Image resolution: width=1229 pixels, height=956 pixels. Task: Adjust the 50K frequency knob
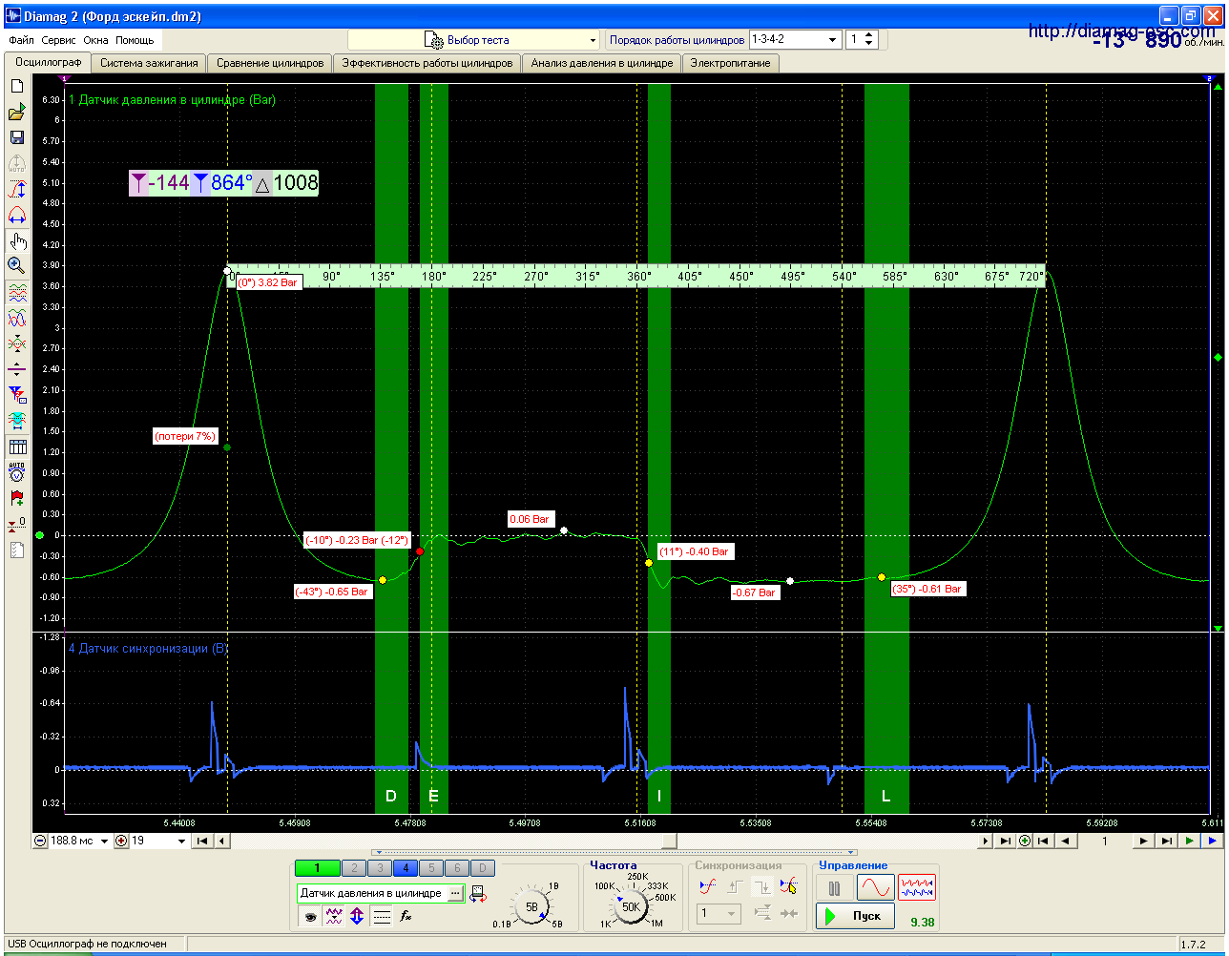[x=630, y=907]
